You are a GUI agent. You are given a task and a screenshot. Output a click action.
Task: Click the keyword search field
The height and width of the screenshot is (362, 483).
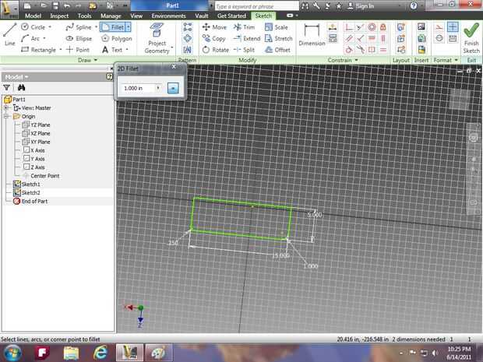click(256, 6)
